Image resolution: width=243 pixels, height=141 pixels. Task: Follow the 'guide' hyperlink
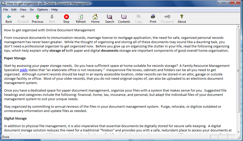[x=24, y=70]
